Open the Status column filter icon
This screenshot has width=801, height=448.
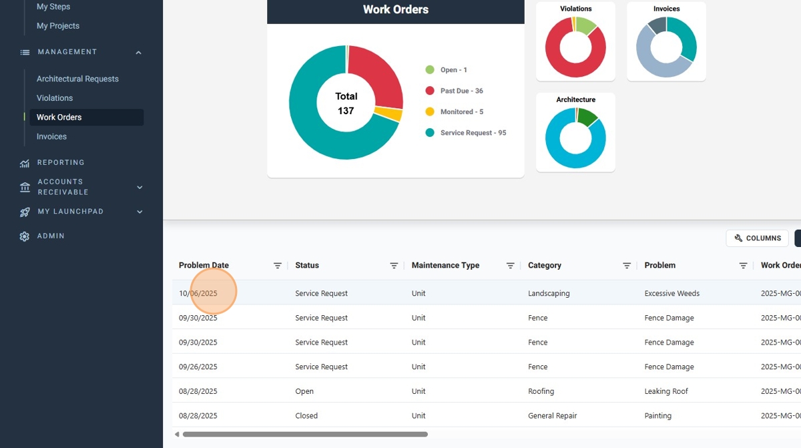pyautogui.click(x=394, y=266)
